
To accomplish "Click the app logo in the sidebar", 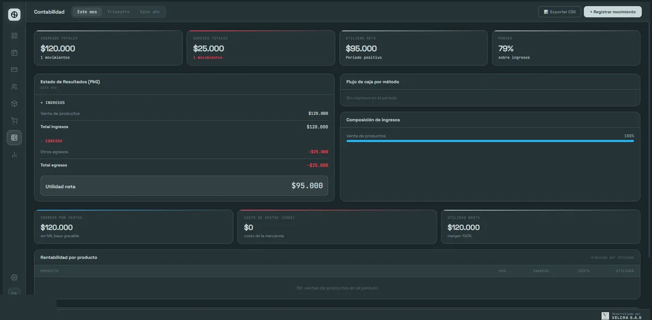I will pyautogui.click(x=14, y=15).
